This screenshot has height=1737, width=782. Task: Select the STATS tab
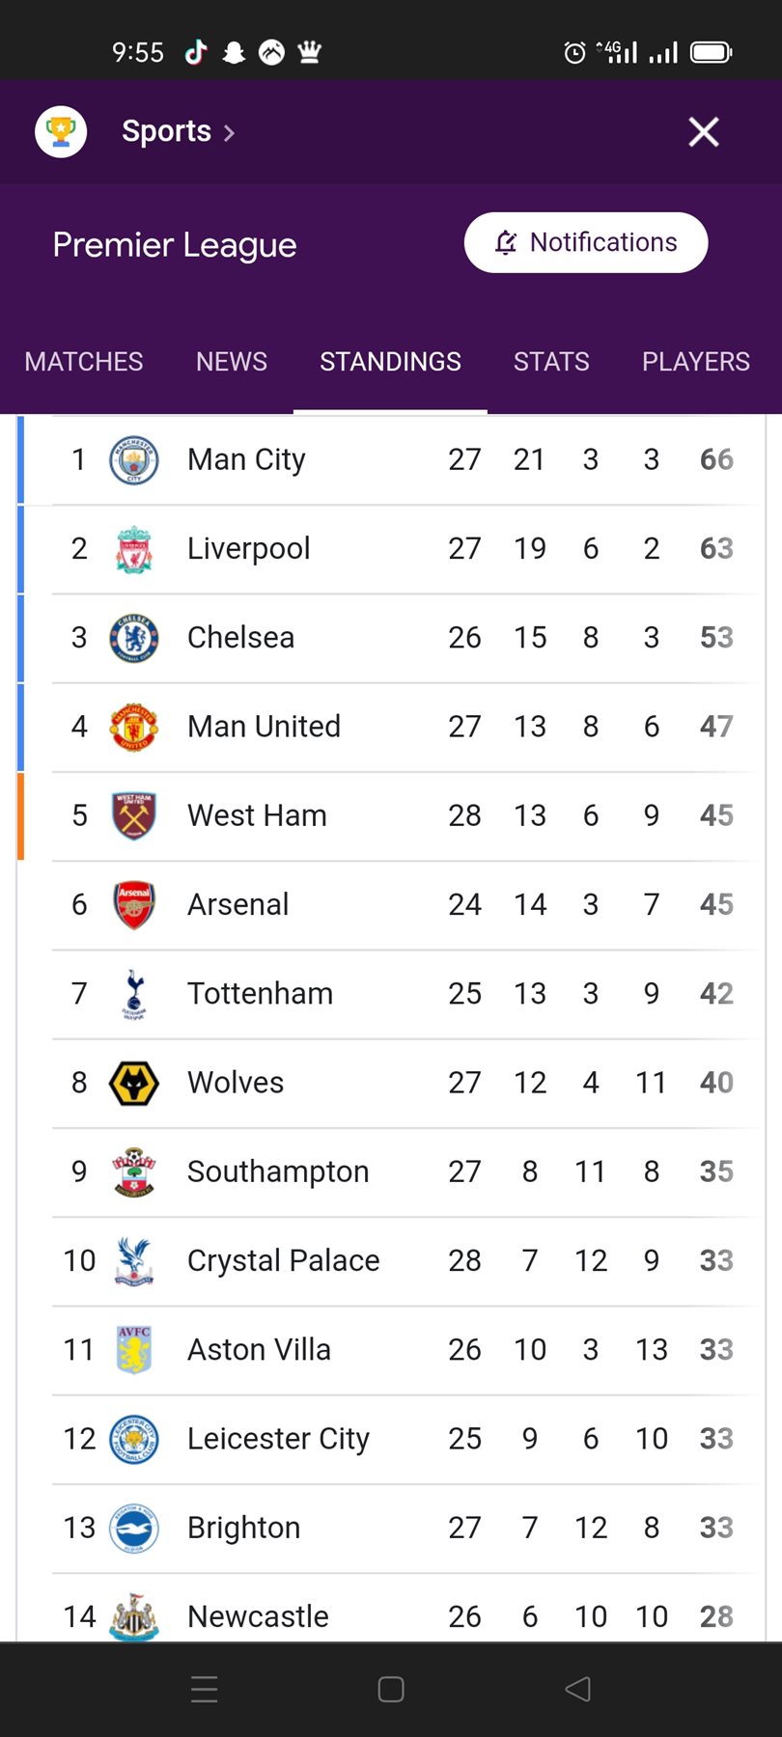551,362
